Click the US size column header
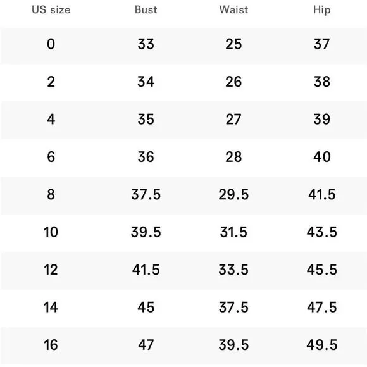Viewport: 367px width, 367px height. [51, 10]
